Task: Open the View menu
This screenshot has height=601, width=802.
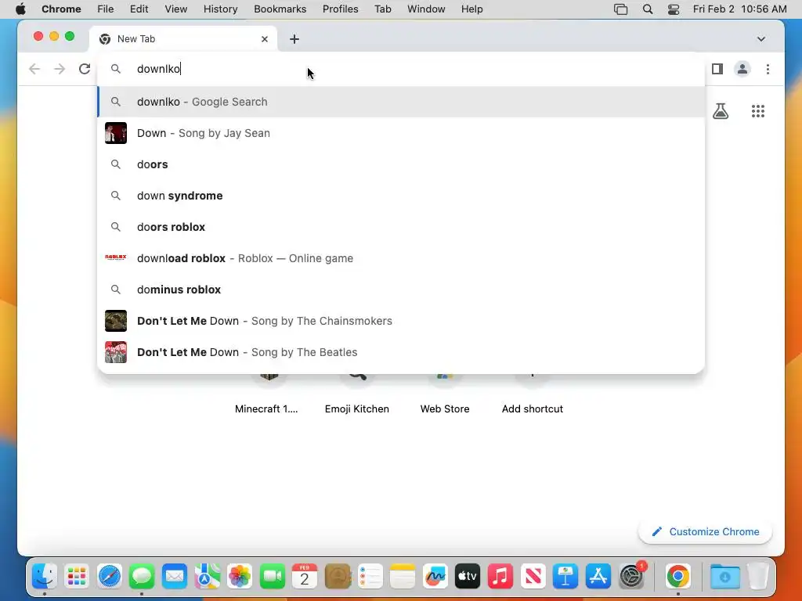Action: point(175,9)
